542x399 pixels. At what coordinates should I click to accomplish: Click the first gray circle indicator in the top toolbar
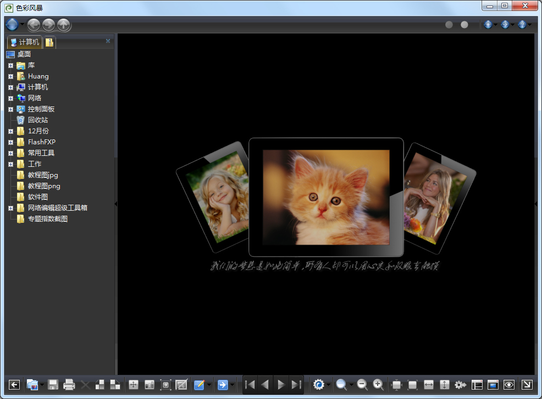(449, 25)
